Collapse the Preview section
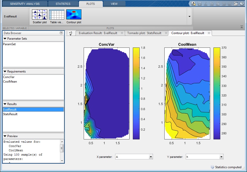The image size is (247, 172). click(5, 136)
